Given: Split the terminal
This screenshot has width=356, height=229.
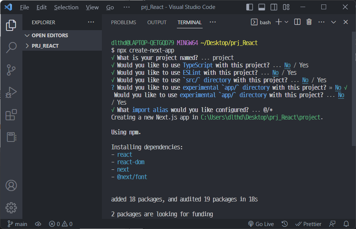Looking at the screenshot, I should pos(297,22).
